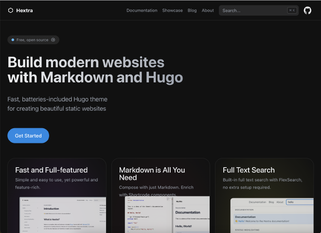Click the Build modern websites headline
This screenshot has height=233, width=321.
95,70
